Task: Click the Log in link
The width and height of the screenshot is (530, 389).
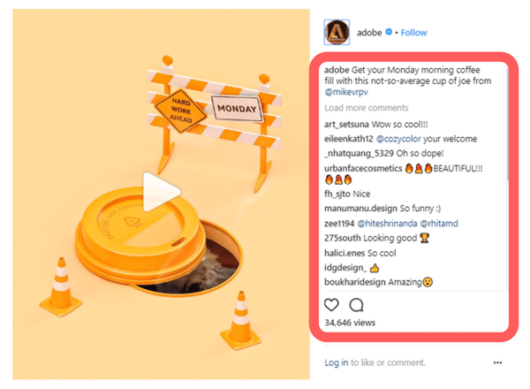Action: [x=336, y=362]
